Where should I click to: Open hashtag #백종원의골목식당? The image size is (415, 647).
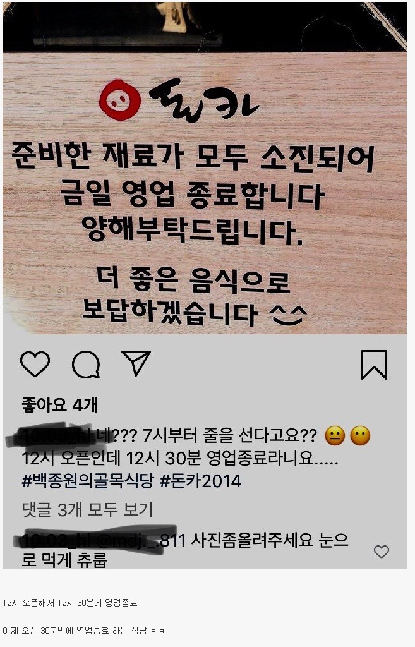pyautogui.click(x=88, y=481)
